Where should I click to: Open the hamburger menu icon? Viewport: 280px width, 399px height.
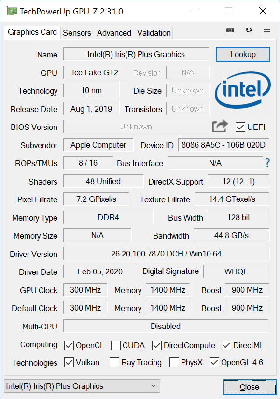coord(267,30)
